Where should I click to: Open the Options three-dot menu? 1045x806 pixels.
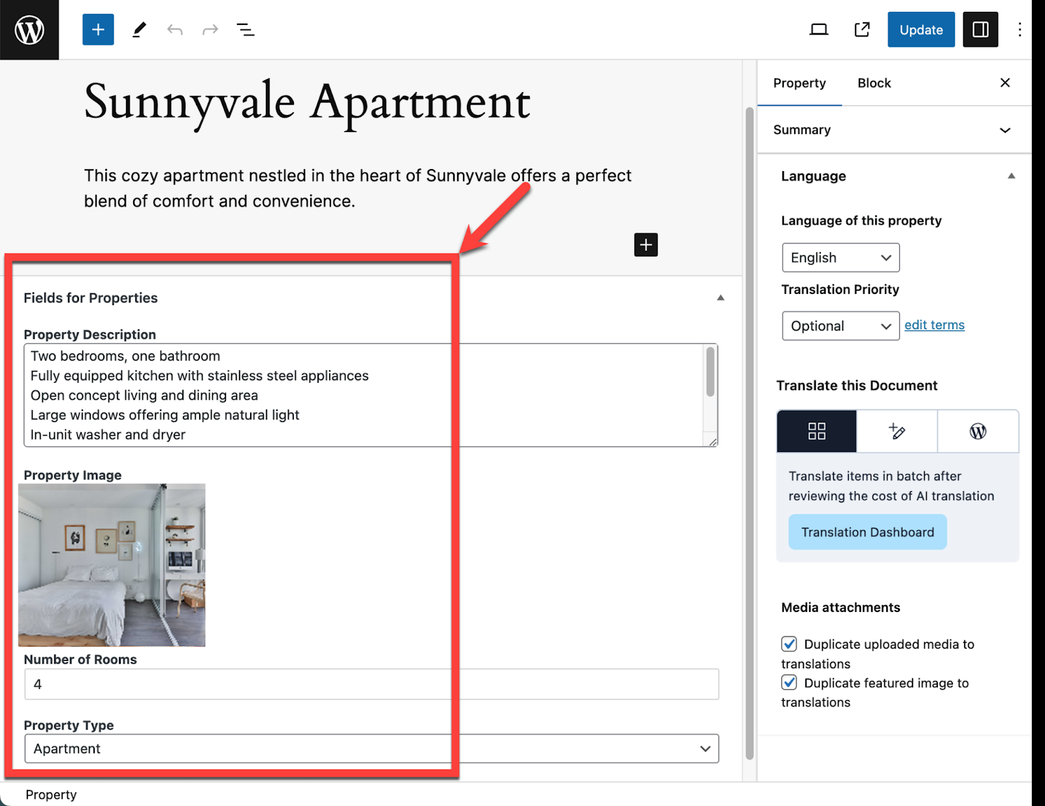[x=1019, y=29]
